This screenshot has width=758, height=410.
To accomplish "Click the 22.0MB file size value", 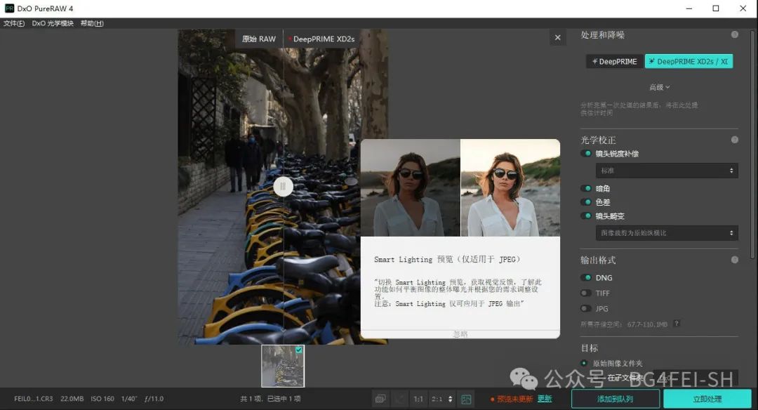I will coord(72,399).
